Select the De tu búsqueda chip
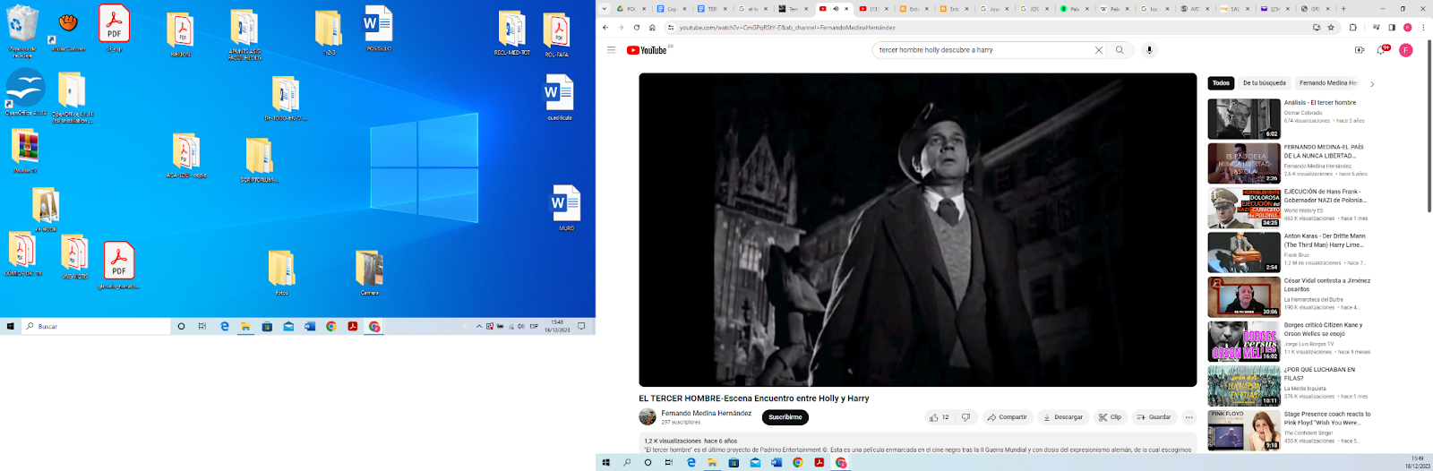1433x471 pixels. [1264, 83]
